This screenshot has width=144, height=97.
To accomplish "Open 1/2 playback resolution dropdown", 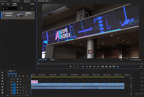I will point(124,60).
